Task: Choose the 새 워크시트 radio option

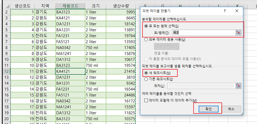Action: 146,73
